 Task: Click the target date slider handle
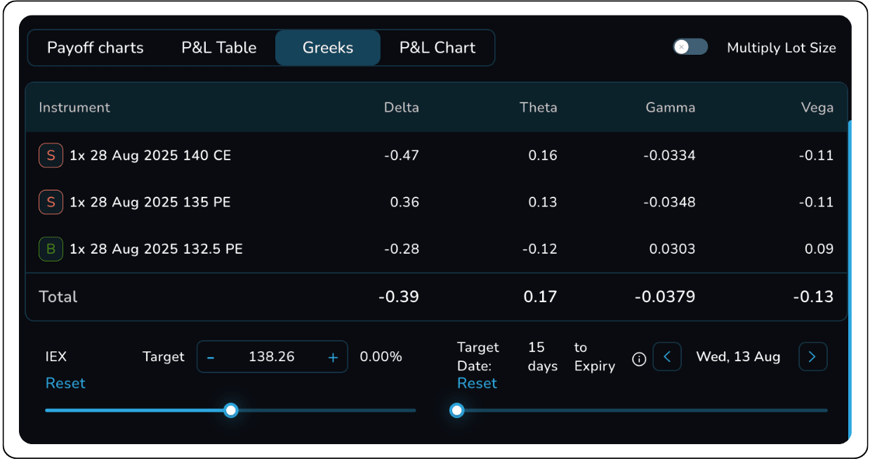click(x=457, y=410)
